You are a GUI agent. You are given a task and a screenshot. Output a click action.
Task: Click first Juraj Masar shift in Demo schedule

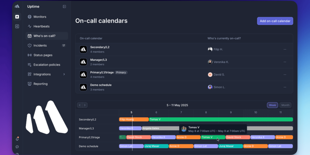[156, 146]
